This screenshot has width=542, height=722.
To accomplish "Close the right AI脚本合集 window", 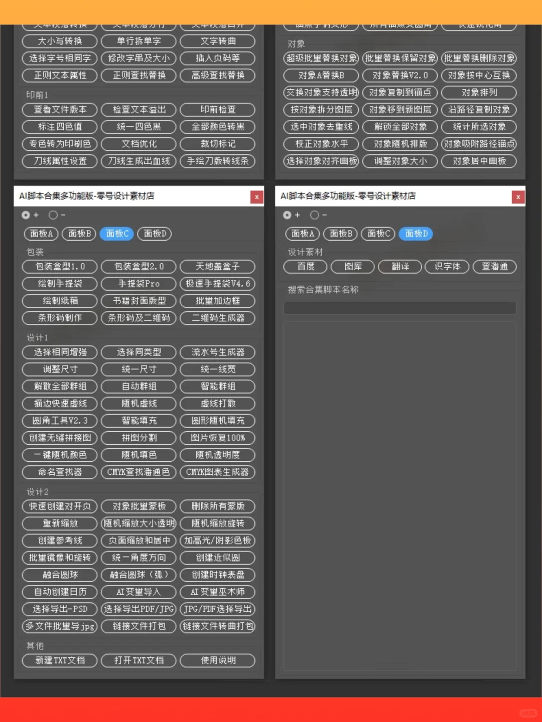I will [518, 197].
